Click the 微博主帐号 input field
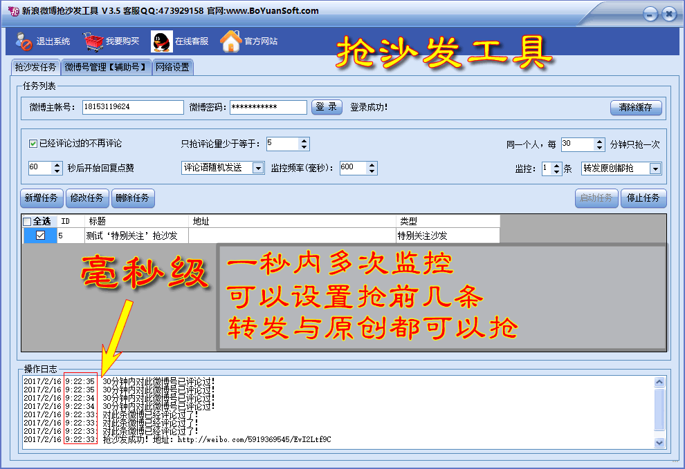Screen dimensions: 685x469 pos(133,107)
